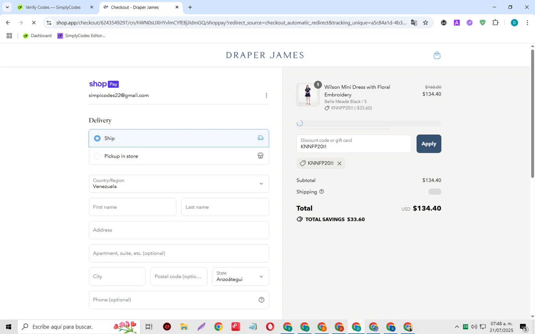Click the volume speaker tray icon

(474, 327)
